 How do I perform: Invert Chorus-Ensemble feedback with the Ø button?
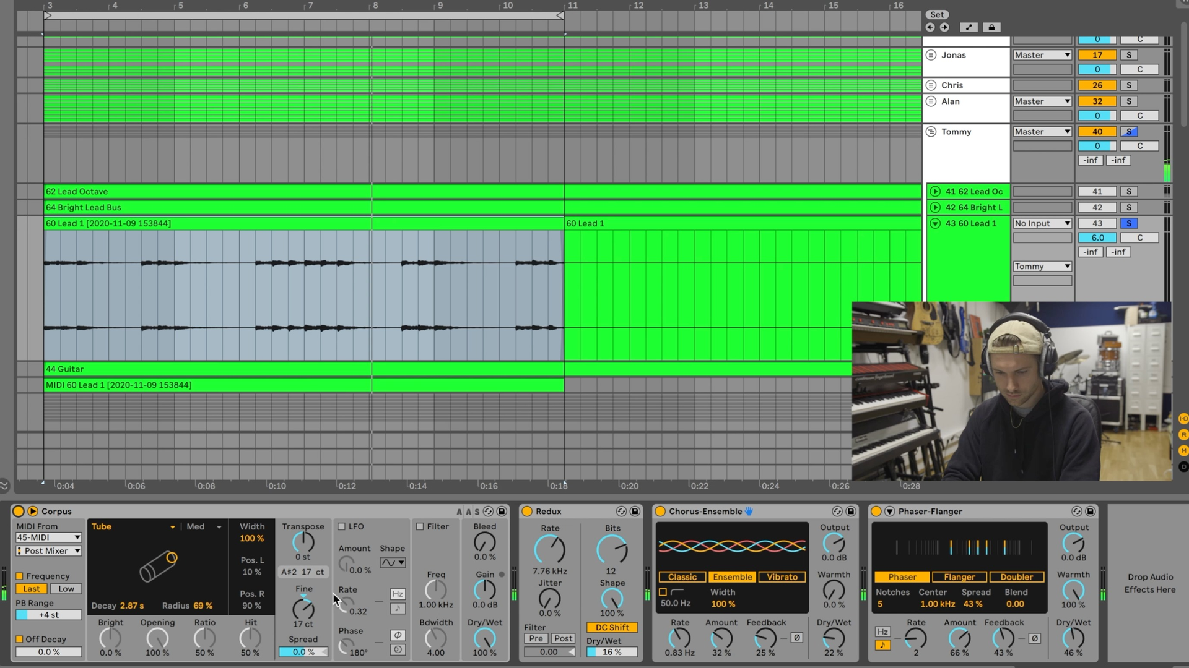pos(797,638)
